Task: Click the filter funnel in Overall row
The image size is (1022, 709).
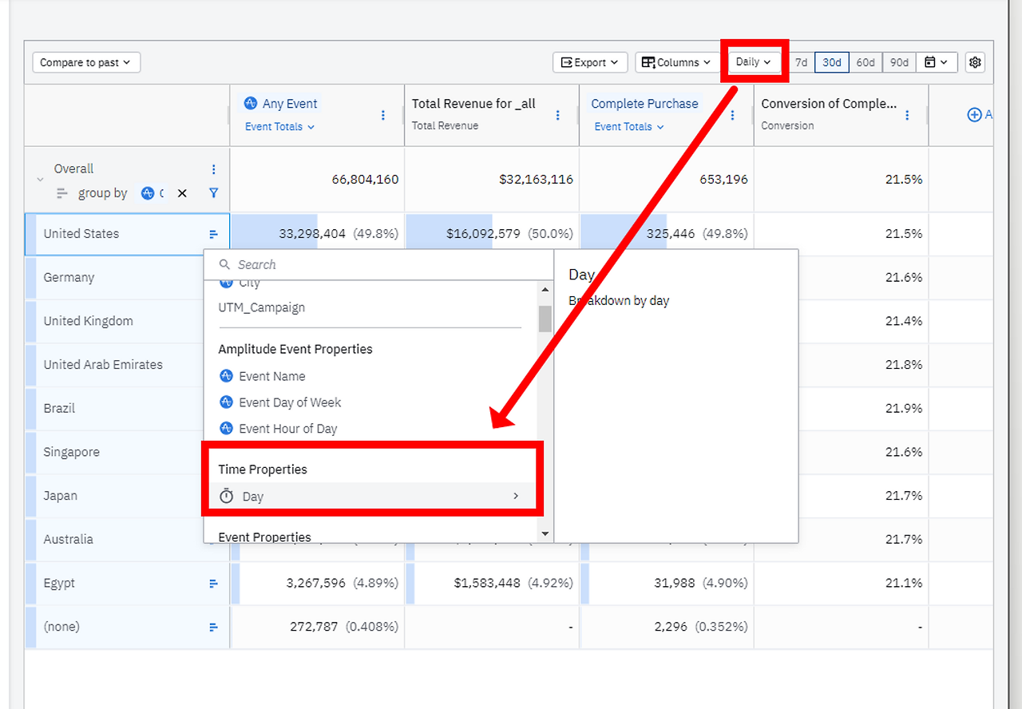Action: coord(213,193)
